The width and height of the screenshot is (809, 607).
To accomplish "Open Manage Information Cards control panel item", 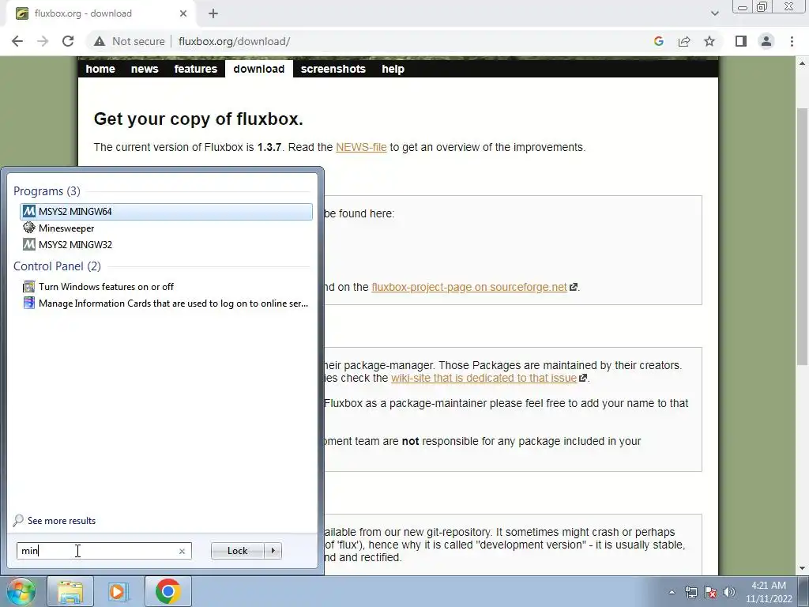I will [166, 303].
